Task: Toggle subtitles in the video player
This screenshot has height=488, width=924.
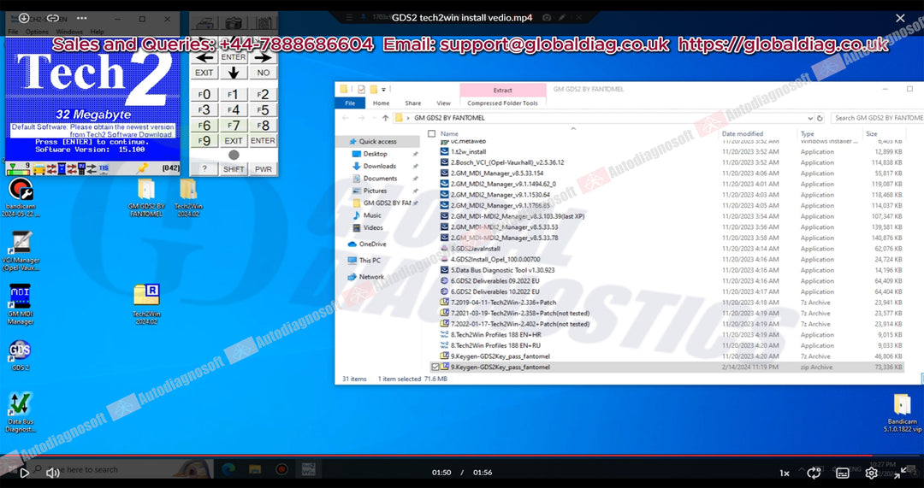Action: (x=843, y=473)
